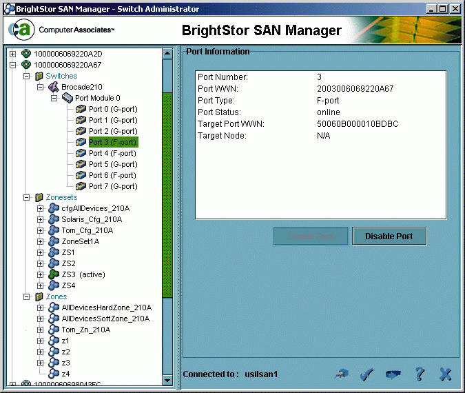Expand the ZS3 (active) zoneset
465x393 pixels.
40,274
